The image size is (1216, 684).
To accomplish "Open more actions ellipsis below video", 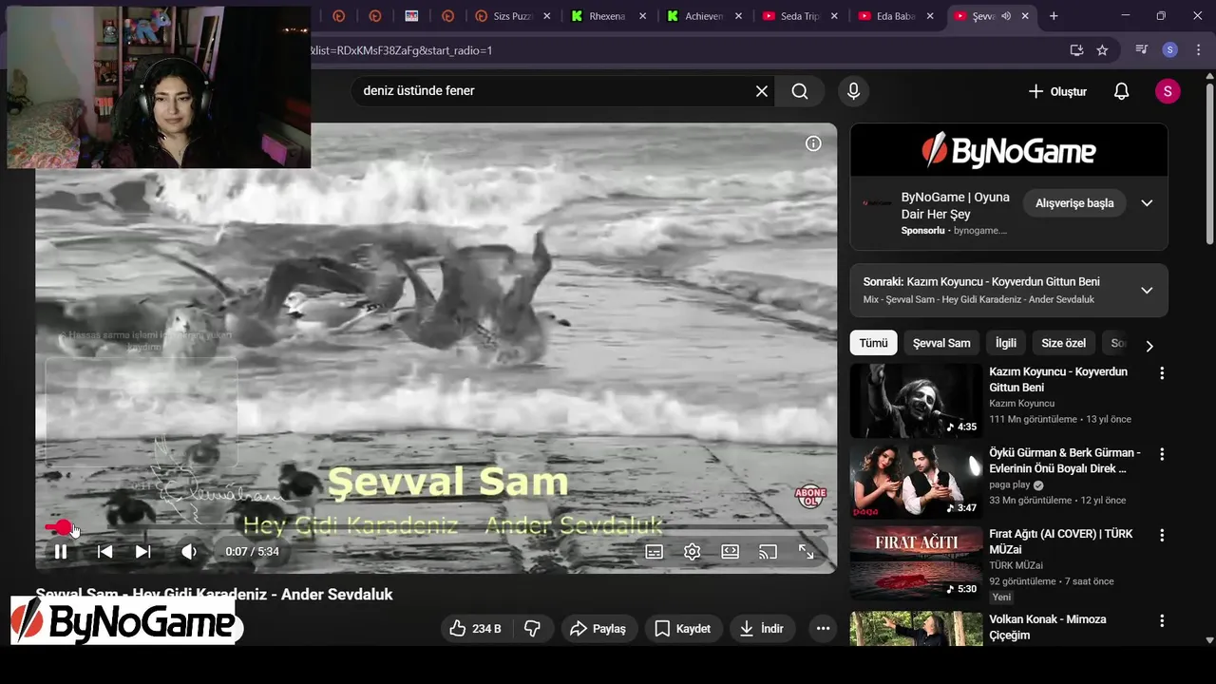I will (823, 629).
